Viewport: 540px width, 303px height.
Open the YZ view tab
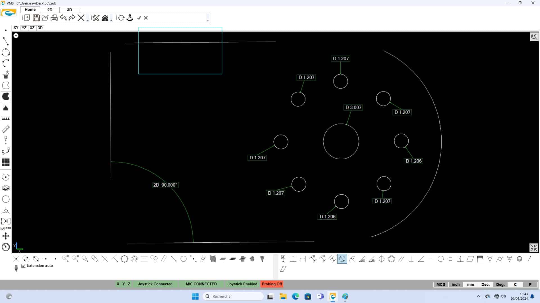(x=24, y=28)
